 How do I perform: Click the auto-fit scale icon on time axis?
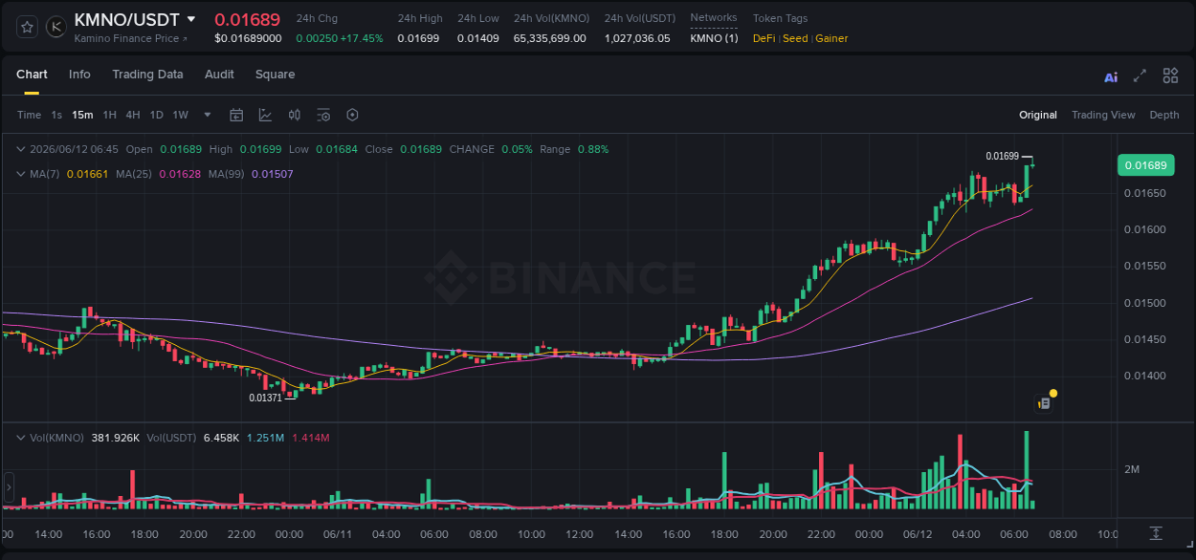(x=1156, y=533)
